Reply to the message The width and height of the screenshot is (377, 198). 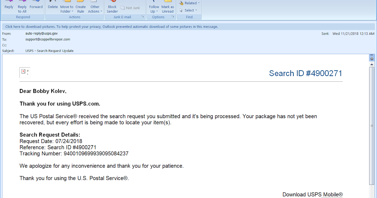tap(8, 6)
